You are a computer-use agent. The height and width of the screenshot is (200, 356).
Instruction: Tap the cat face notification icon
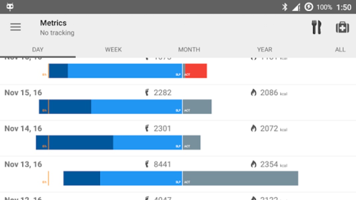pyautogui.click(x=10, y=7)
